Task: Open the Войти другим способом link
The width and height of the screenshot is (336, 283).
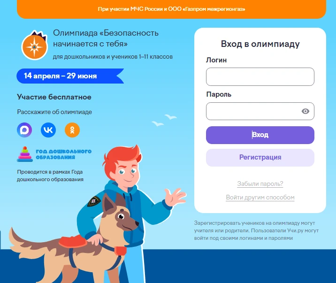Action: pos(260,198)
